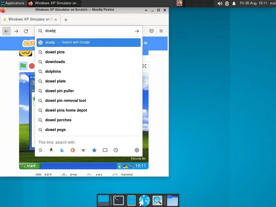Choose the 'dowel pins' suggestion
The height and width of the screenshot is (207, 276).
[88, 52]
